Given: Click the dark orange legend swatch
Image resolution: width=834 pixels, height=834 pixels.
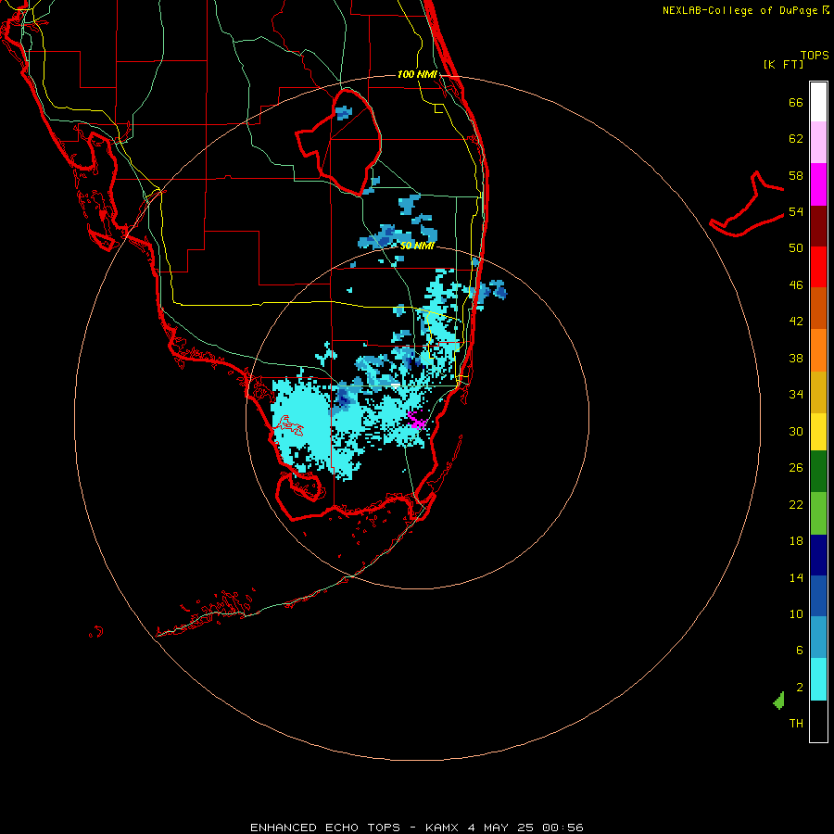Looking at the screenshot, I should coord(818,308).
